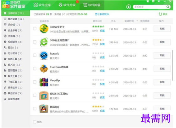Vote on kutuxiu via 投票
The height and width of the screenshot is (128, 176).
[x=102, y=57]
